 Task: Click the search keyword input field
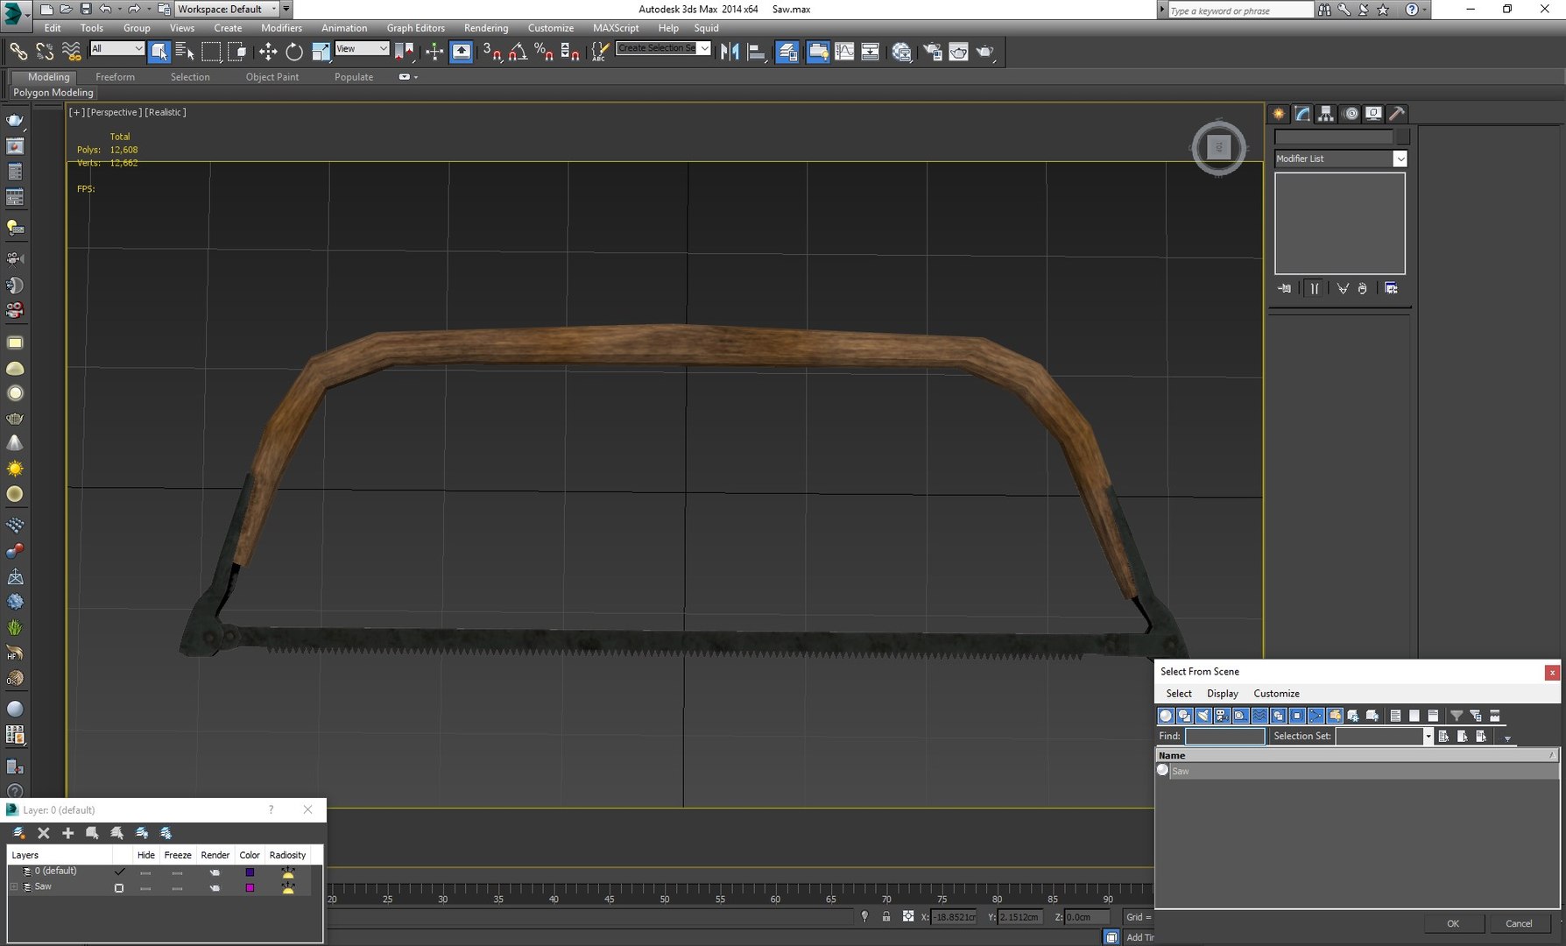pos(1240,11)
